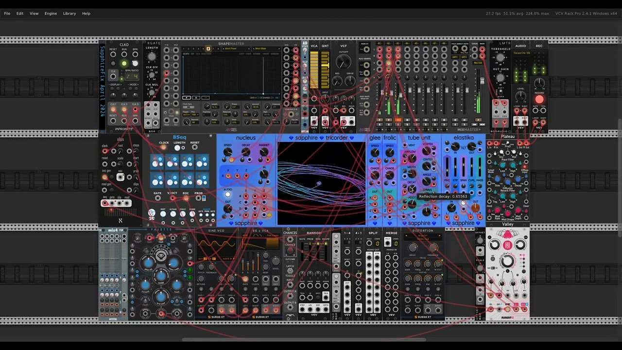Click the 8Seq LENGTH knob
622x350 pixels.
pyautogui.click(x=177, y=148)
